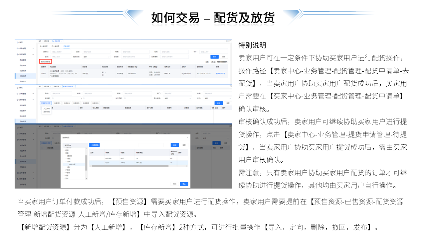The height and width of the screenshot is (239, 426).
Task: Click the blue 新增商品 button in the dialog
Action: point(95,145)
